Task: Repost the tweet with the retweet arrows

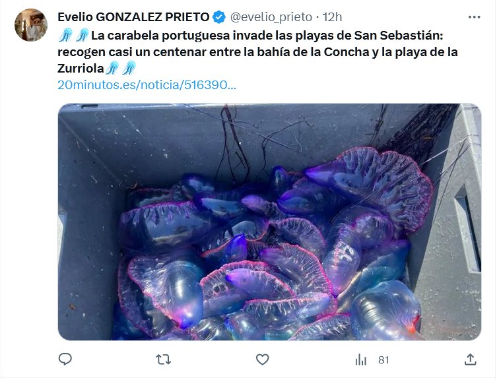Action: tap(164, 360)
